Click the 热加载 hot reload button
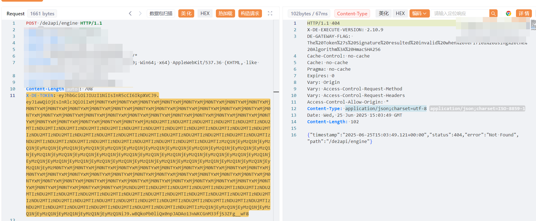Screen dimensions: 536x221 pyautogui.click(x=225, y=13)
